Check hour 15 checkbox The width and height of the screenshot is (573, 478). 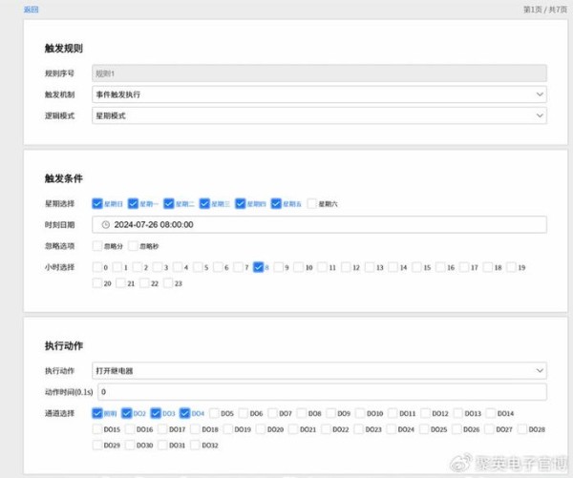tap(416, 267)
